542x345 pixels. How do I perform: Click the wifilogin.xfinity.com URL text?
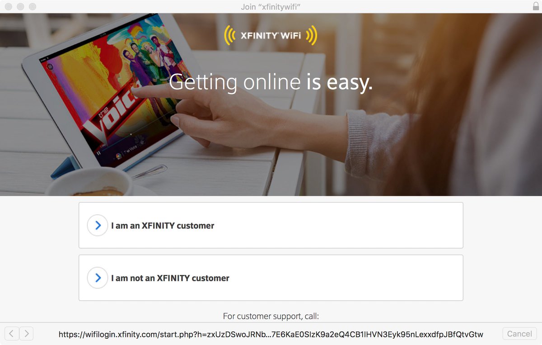click(x=271, y=334)
